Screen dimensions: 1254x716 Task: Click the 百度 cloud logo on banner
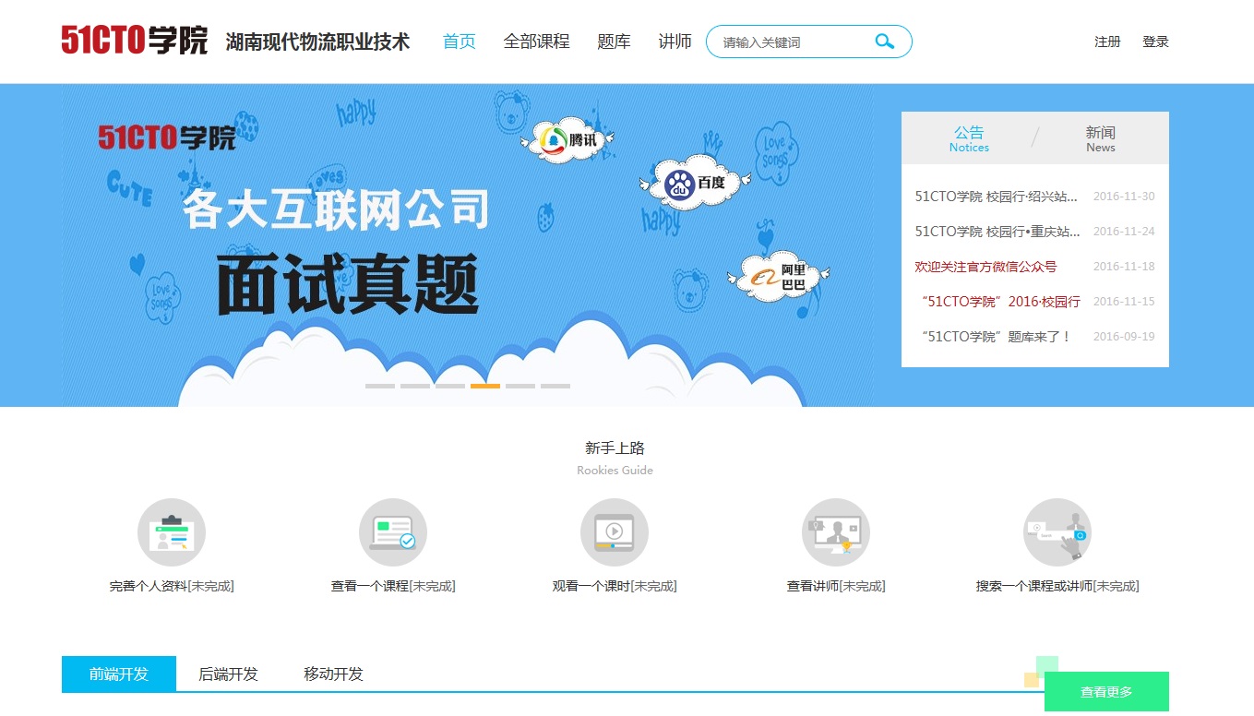pyautogui.click(x=695, y=184)
